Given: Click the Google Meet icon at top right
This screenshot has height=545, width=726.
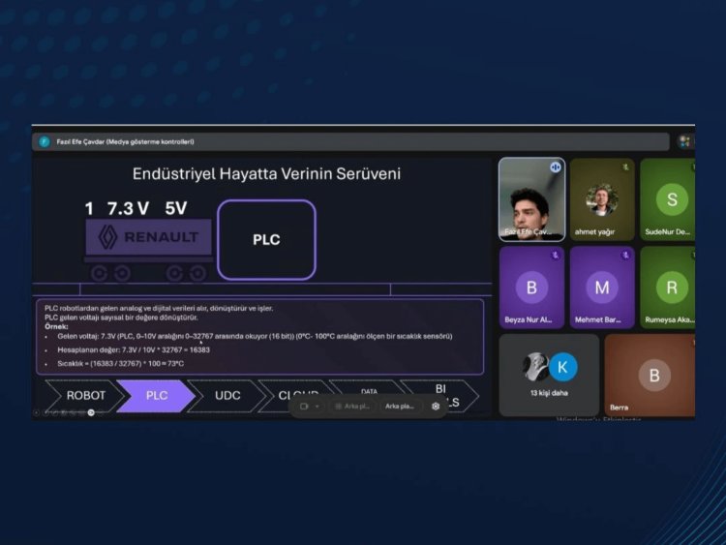Looking at the screenshot, I should 684,141.
